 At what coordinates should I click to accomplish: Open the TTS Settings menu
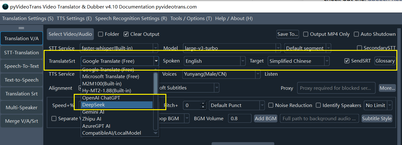[74, 19]
